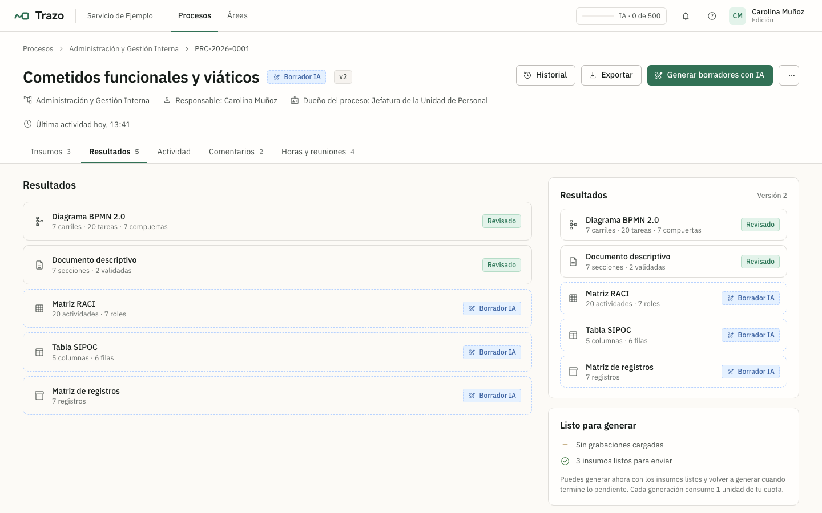
Task: Click the clock icon beside Última actividad
Action: (x=27, y=124)
